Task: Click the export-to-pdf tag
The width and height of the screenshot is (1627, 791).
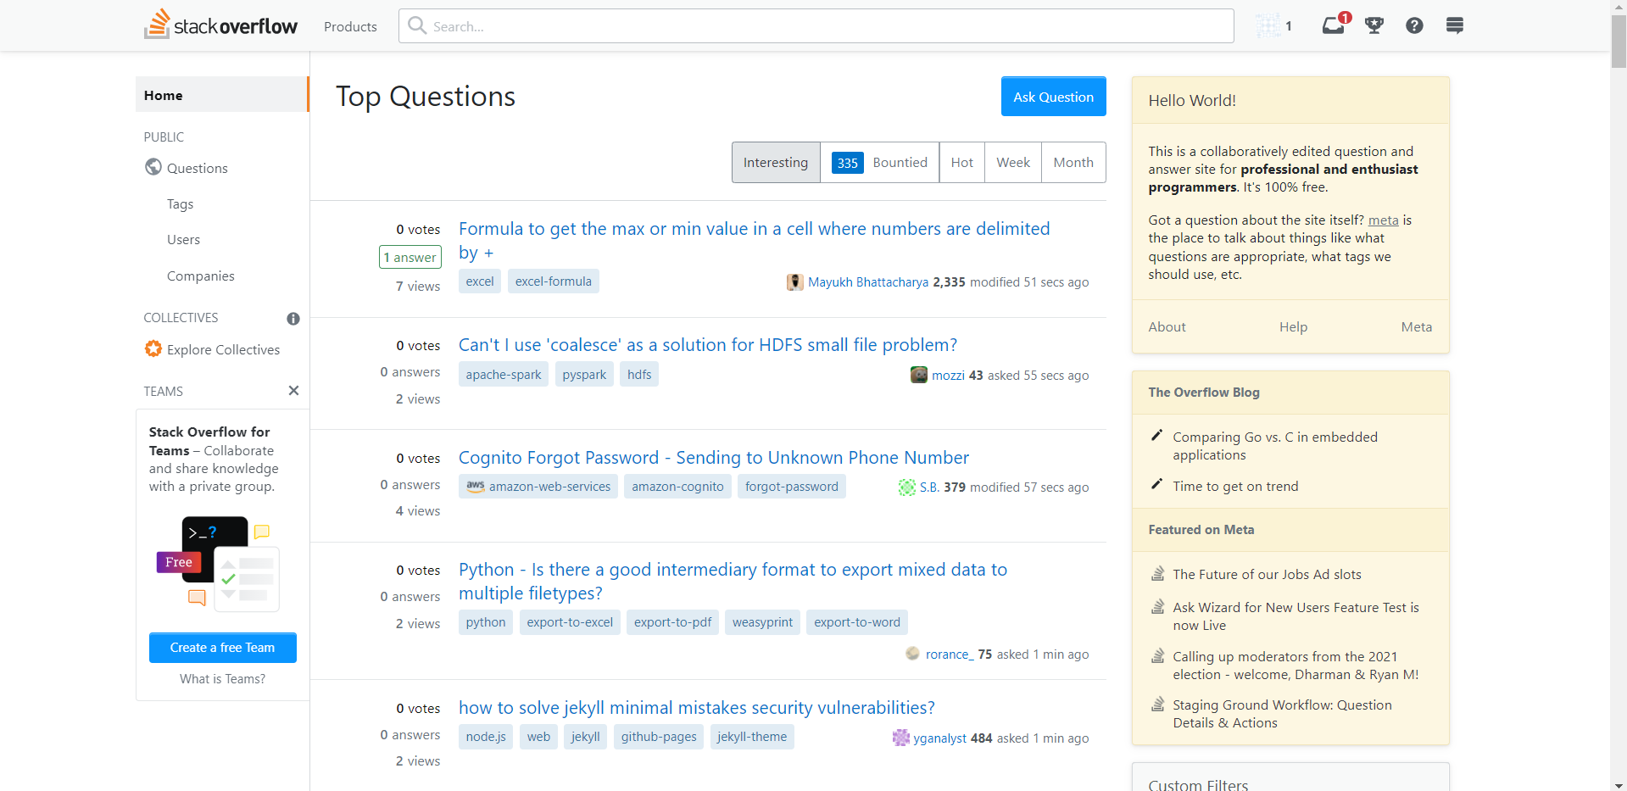Action: point(672,621)
